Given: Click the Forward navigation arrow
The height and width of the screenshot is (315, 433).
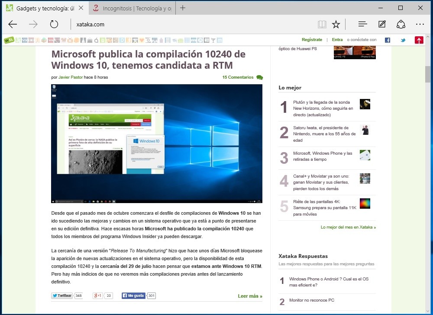Looking at the screenshot, I should click(x=33, y=24).
